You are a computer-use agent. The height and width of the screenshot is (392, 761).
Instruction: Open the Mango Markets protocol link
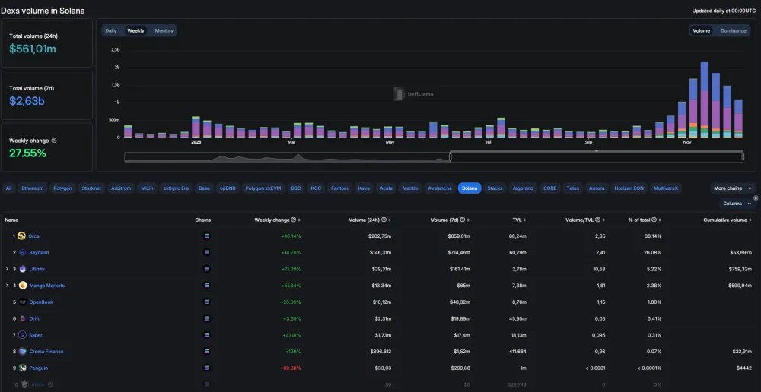click(x=47, y=286)
